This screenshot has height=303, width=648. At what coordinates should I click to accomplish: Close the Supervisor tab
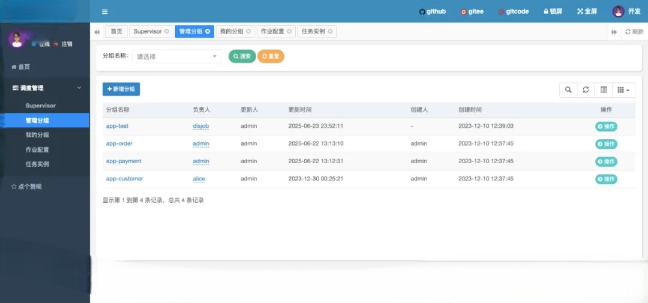167,31
